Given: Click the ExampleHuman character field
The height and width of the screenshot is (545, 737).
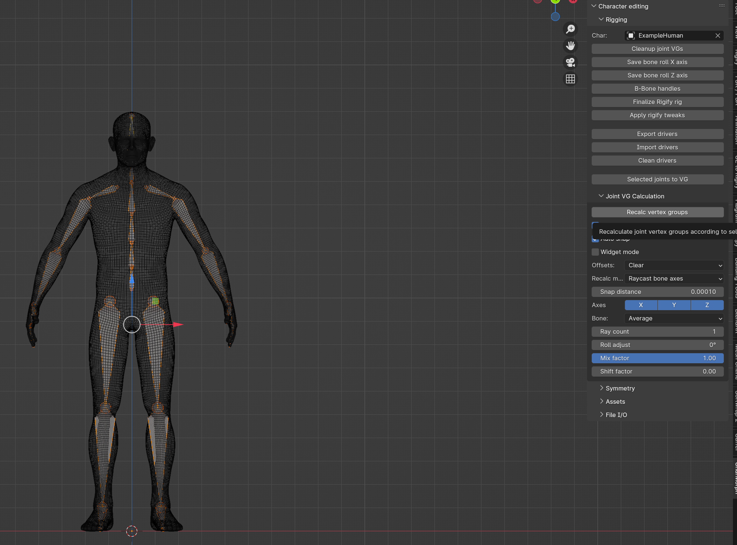Looking at the screenshot, I should 673,35.
